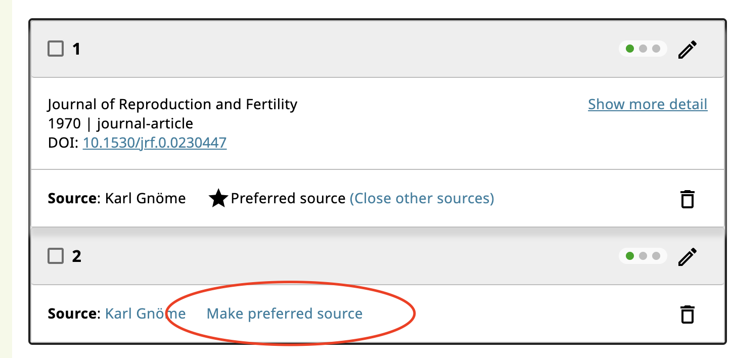
Task: Delete work 2 with the trash icon
Action: click(x=688, y=314)
